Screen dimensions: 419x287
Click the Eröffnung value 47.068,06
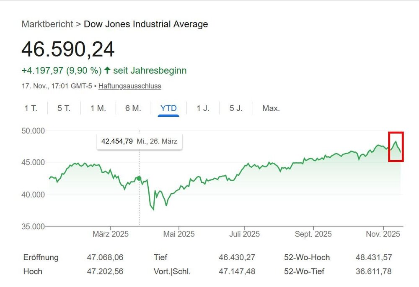click(x=104, y=258)
